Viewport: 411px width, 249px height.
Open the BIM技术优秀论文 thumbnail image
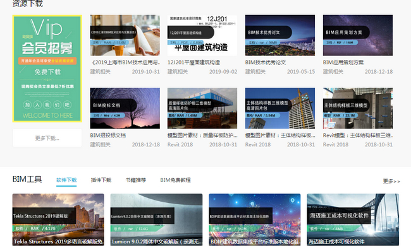pos(280,35)
